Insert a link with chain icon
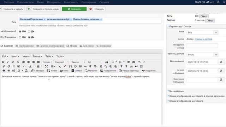This screenshot has height=127, width=226. point(4,66)
